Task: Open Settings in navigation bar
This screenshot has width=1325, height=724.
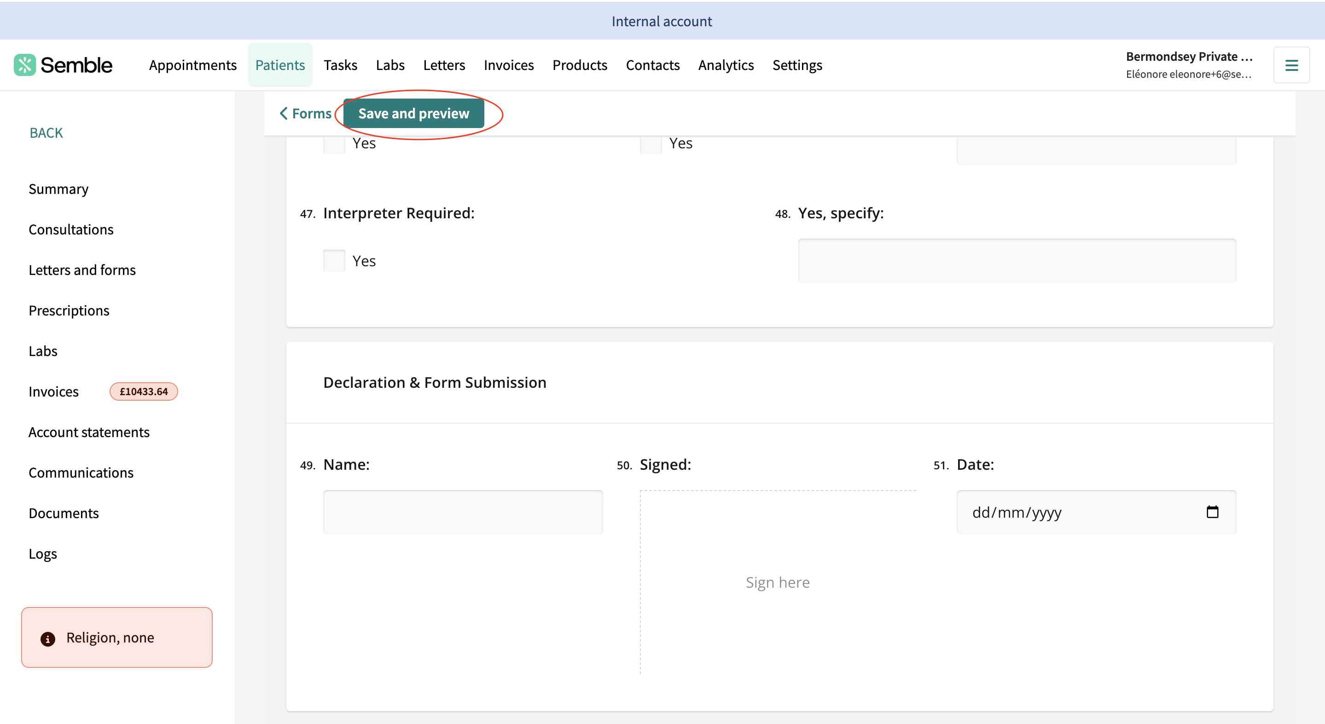Action: tap(797, 65)
